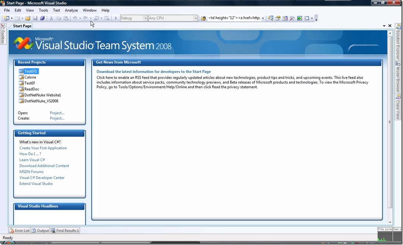Open the Analyze menu
The width and height of the screenshot is (403, 245).
[x=71, y=10]
